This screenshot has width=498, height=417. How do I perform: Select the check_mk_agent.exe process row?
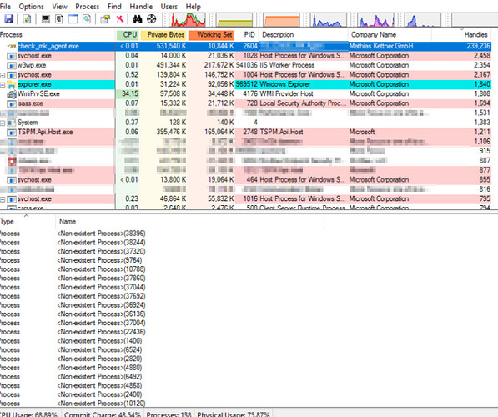[x=245, y=46]
